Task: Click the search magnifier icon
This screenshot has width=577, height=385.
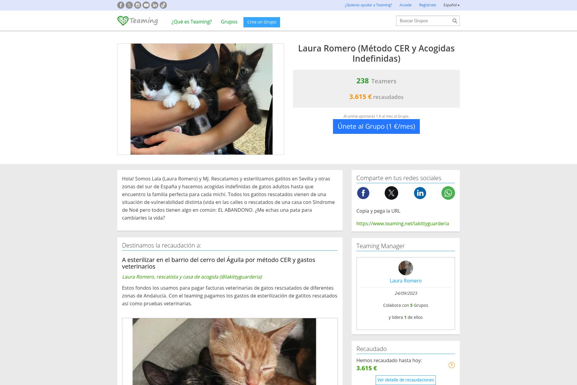Action: pyautogui.click(x=455, y=21)
